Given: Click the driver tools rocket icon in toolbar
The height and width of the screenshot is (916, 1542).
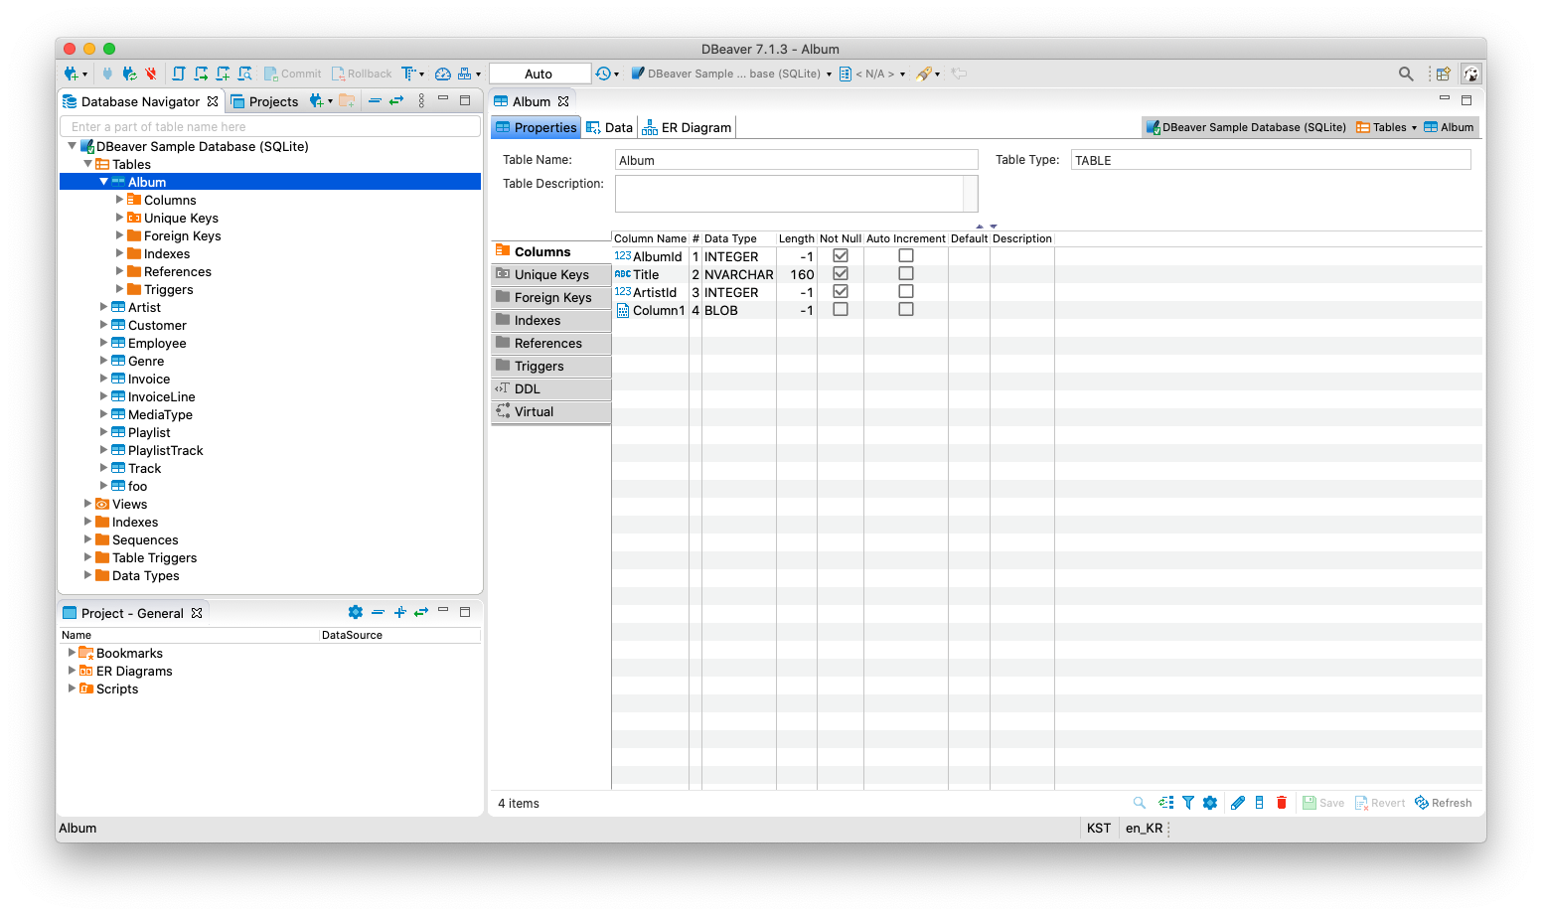Looking at the screenshot, I should (925, 74).
